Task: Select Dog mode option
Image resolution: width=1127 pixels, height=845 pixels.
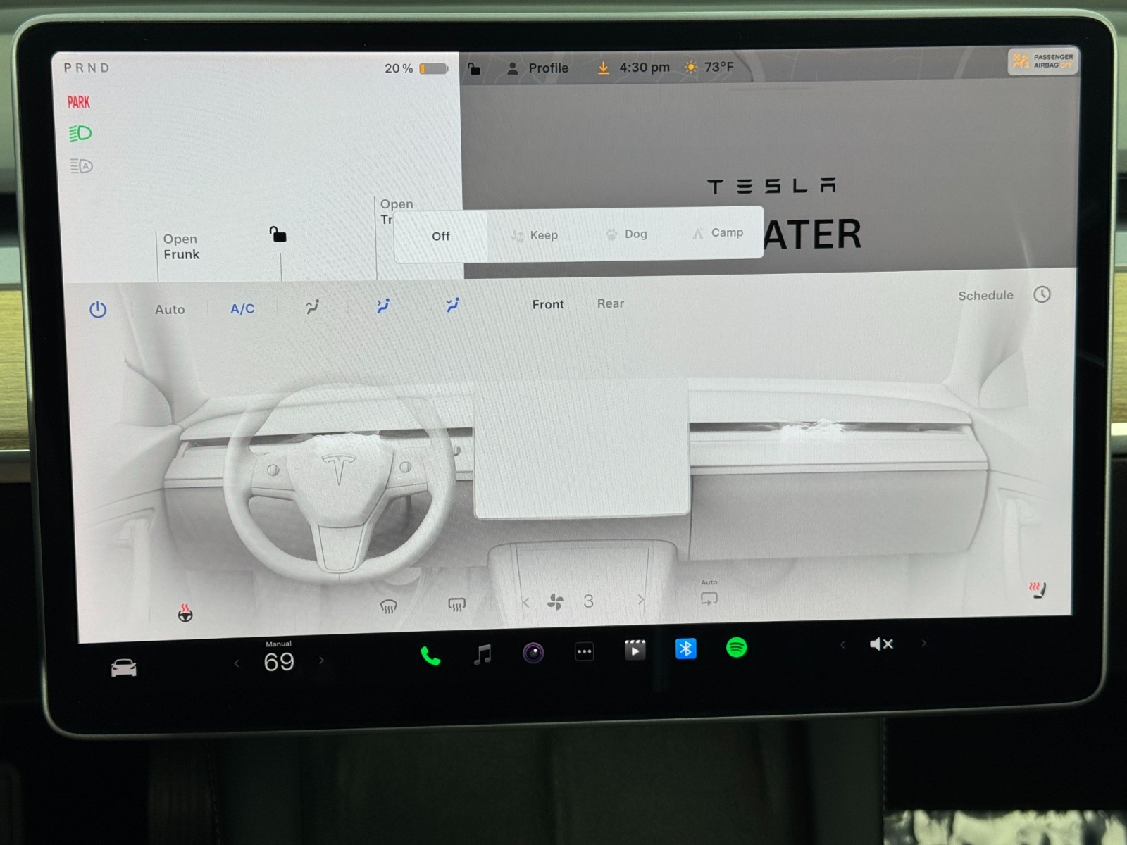Action: [626, 234]
